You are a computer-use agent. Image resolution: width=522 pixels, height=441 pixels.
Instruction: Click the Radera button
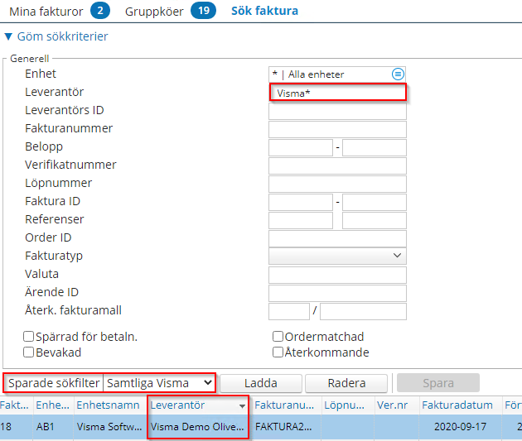(x=346, y=383)
